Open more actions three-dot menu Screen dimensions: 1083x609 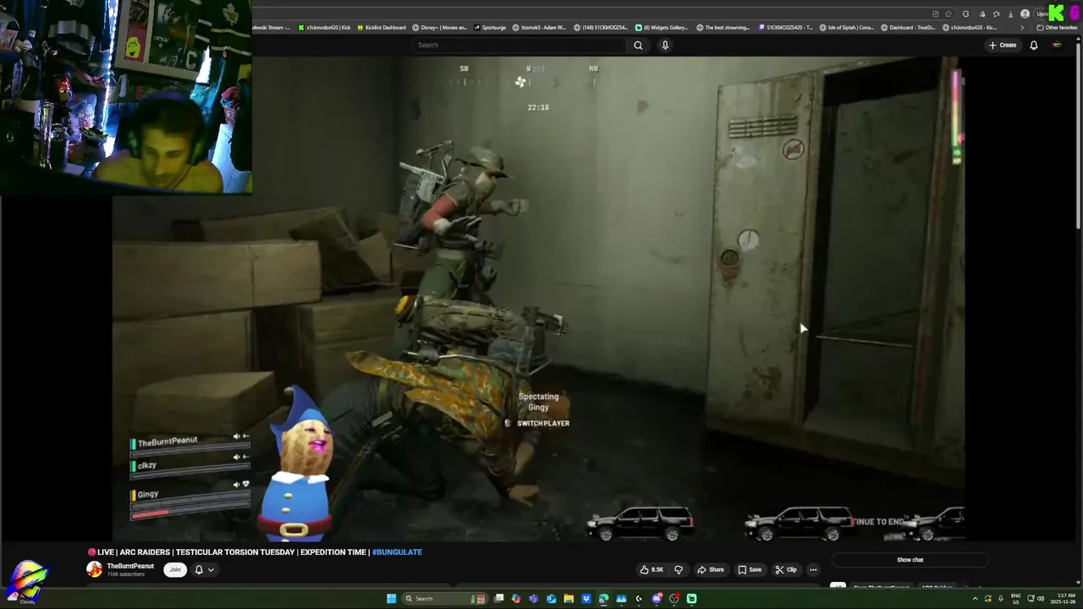click(x=813, y=569)
